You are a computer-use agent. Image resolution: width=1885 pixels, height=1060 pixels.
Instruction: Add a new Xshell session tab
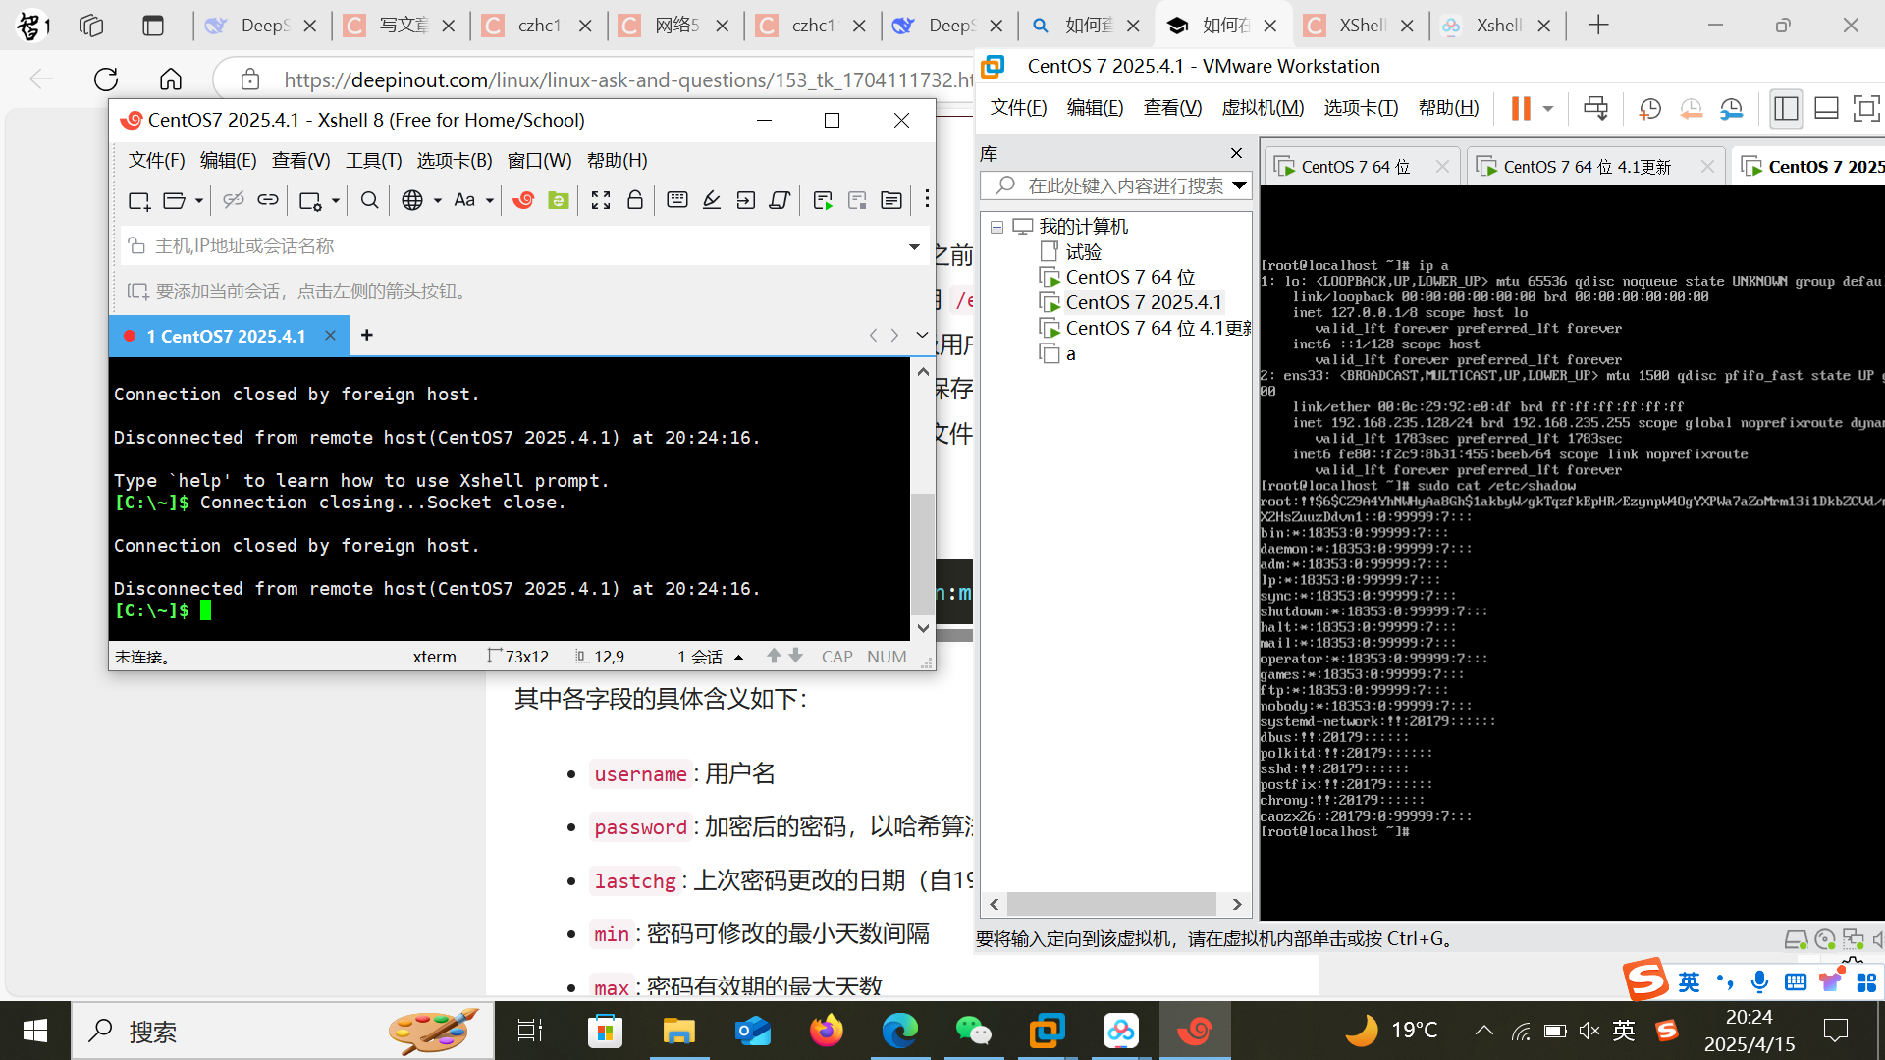[x=367, y=336]
